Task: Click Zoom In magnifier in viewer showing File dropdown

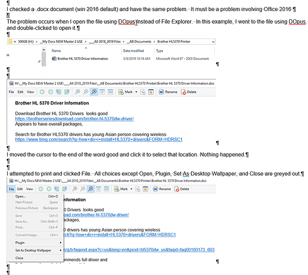Action: tap(74, 189)
